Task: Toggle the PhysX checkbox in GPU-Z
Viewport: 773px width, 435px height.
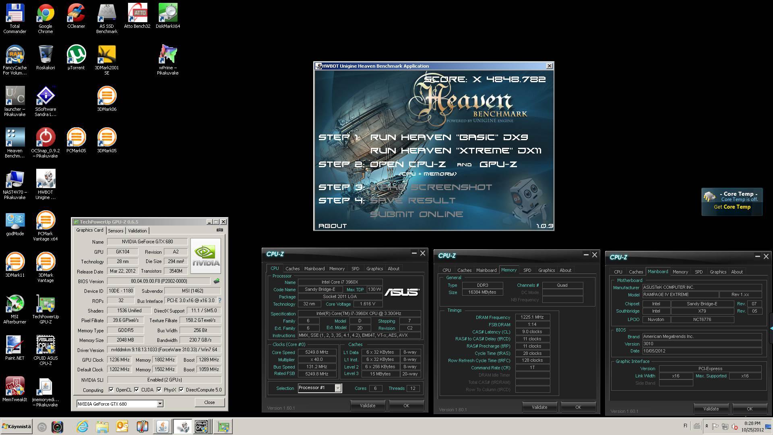Action: point(159,390)
